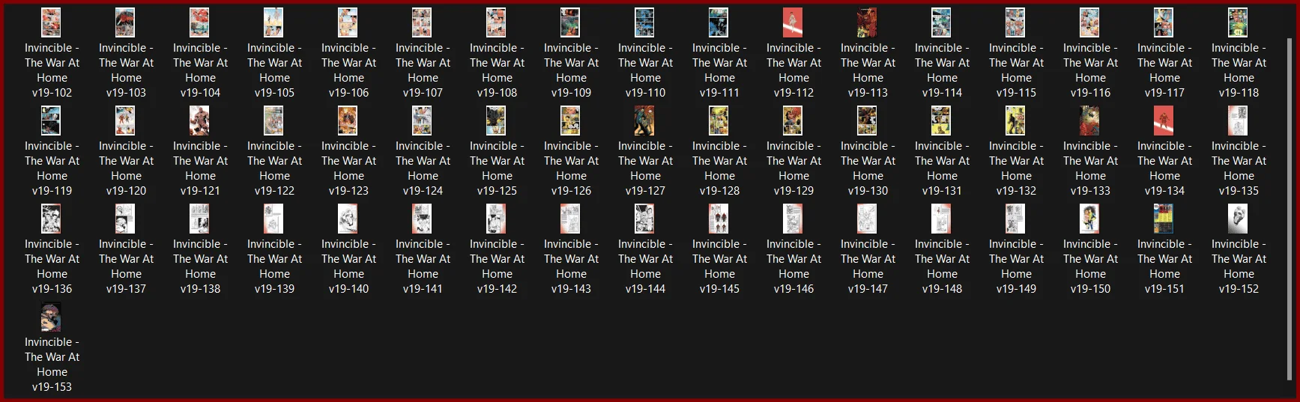The height and width of the screenshot is (402, 1300).
Task: Select the v19-138 image icon
Action: tap(199, 219)
